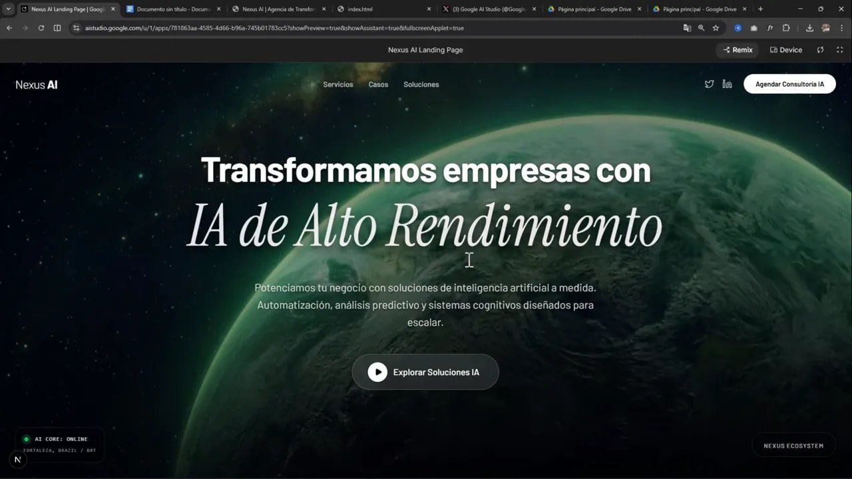
Task: Click the Fortaleza, Brazil / BRT text
Action: (x=59, y=450)
